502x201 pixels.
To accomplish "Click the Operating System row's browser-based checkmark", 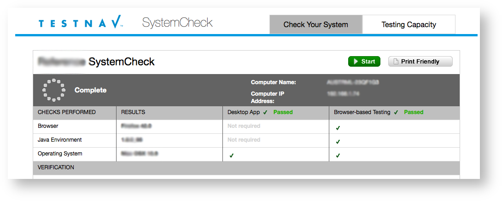I will [338, 155].
